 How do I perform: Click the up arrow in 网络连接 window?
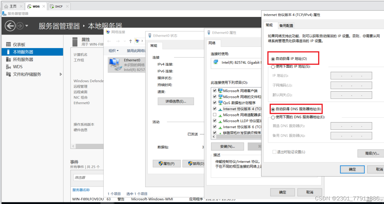click(x=130, y=41)
